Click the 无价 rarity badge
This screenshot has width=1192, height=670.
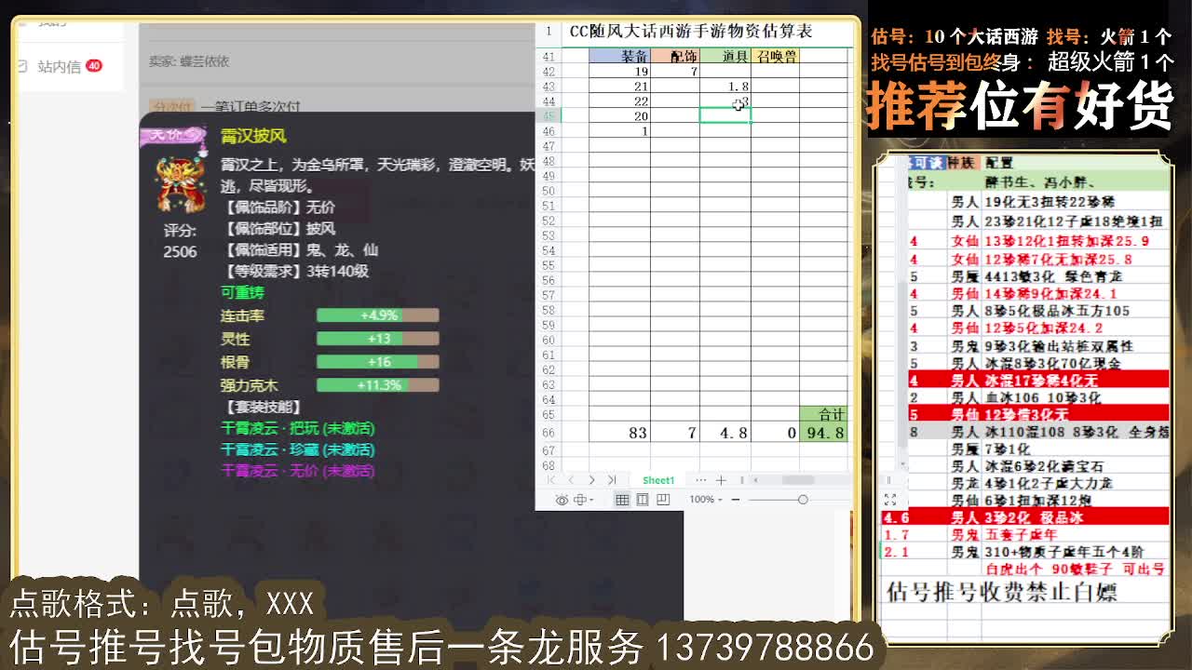pyautogui.click(x=172, y=136)
